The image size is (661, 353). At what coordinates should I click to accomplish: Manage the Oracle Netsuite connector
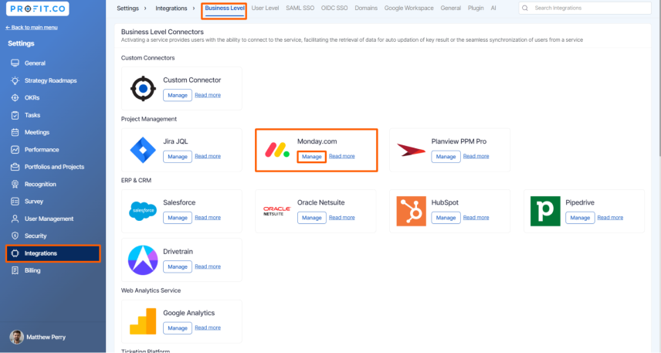(311, 218)
